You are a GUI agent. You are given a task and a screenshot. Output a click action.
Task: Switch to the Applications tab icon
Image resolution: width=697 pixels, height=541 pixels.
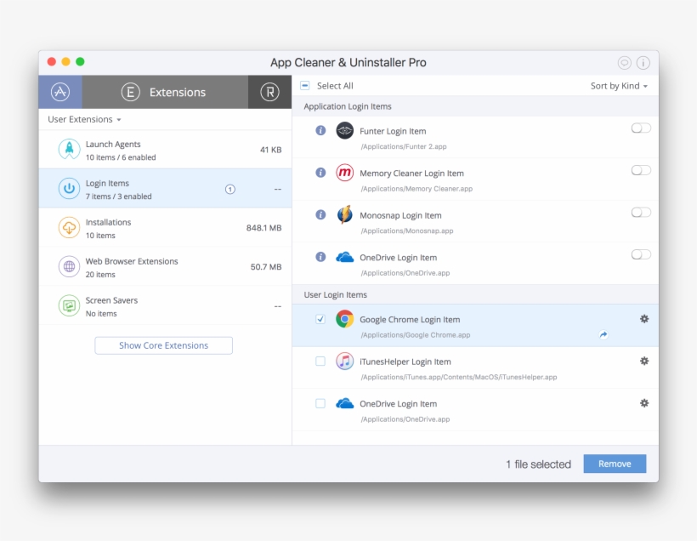(x=60, y=92)
